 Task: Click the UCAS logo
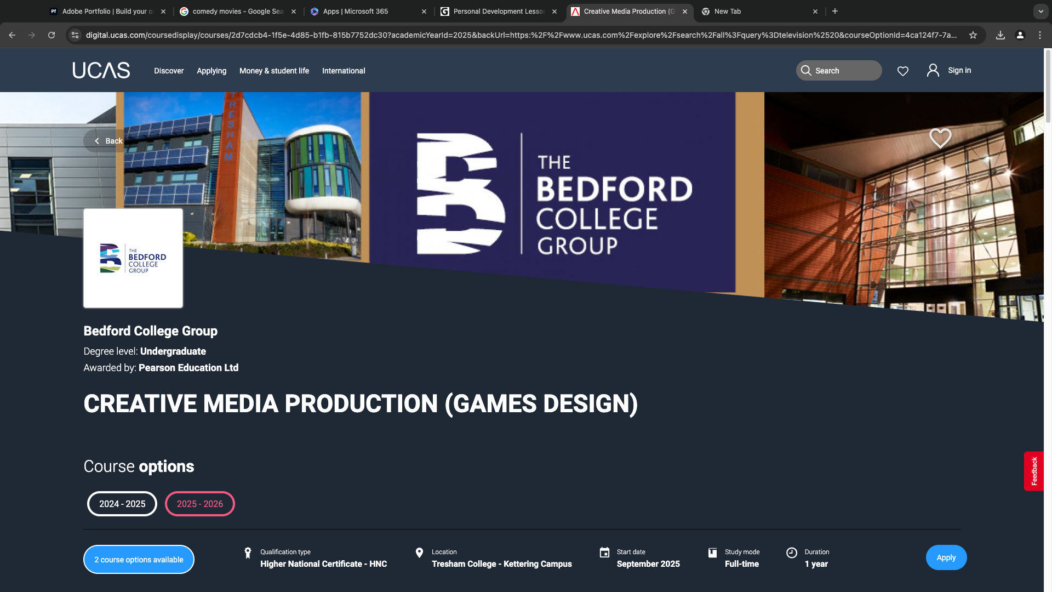[x=101, y=70]
